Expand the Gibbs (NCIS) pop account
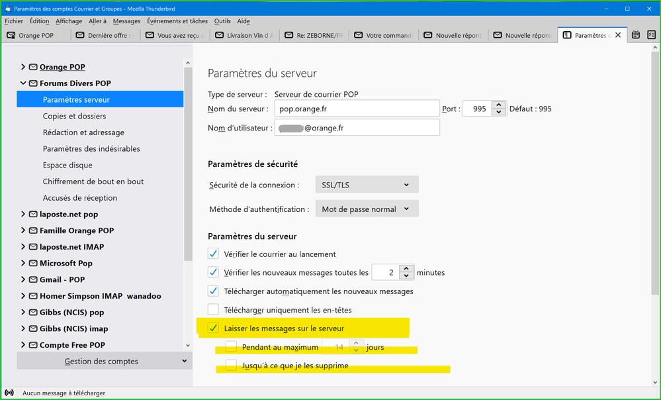 pos(23,312)
